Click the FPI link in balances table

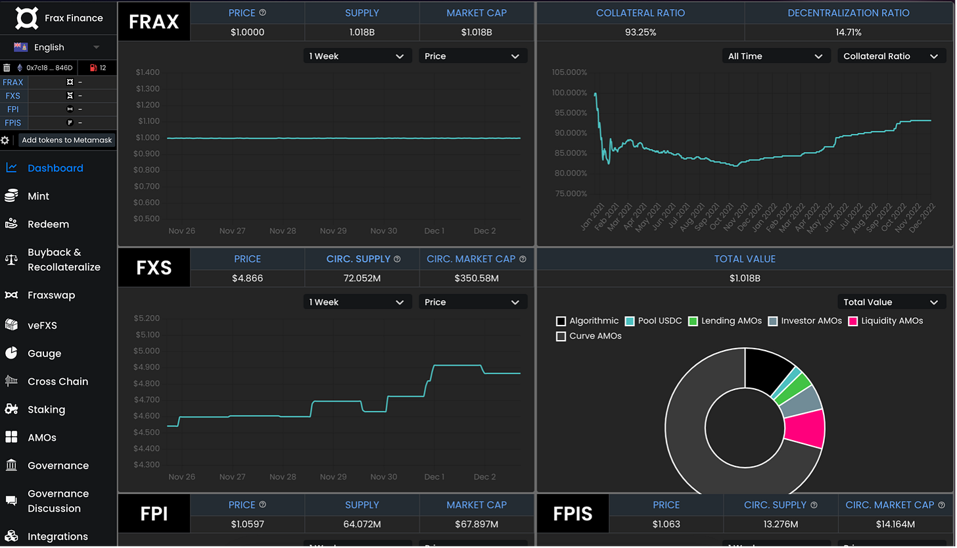click(13, 109)
